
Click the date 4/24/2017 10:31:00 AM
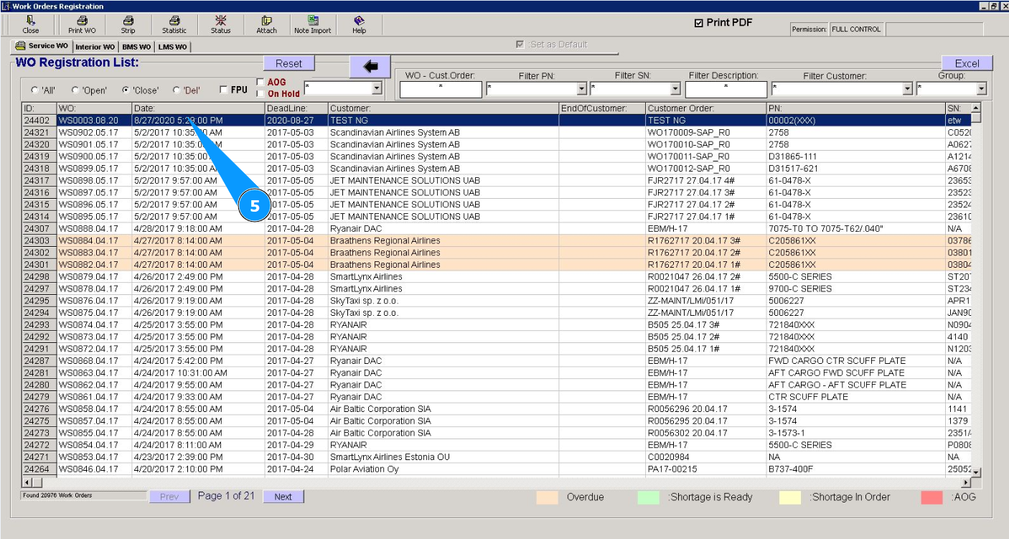click(198, 373)
